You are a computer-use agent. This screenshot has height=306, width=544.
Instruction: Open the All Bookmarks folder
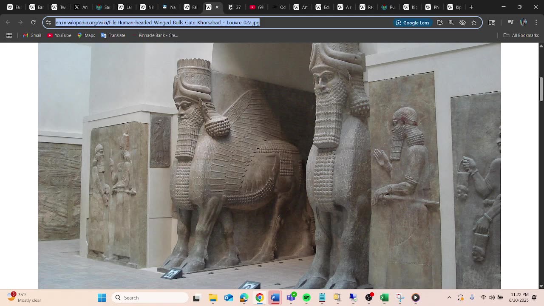point(521,35)
